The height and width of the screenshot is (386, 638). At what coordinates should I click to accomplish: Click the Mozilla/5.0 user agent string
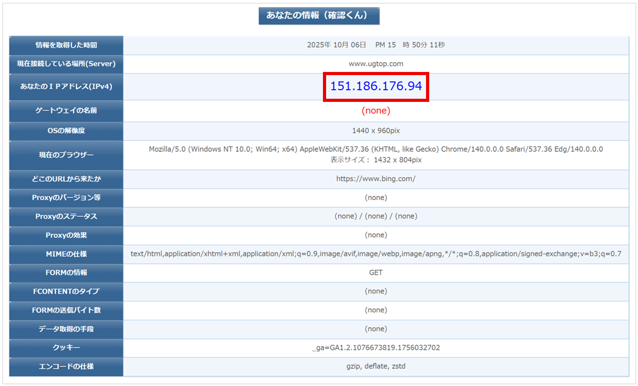click(376, 149)
